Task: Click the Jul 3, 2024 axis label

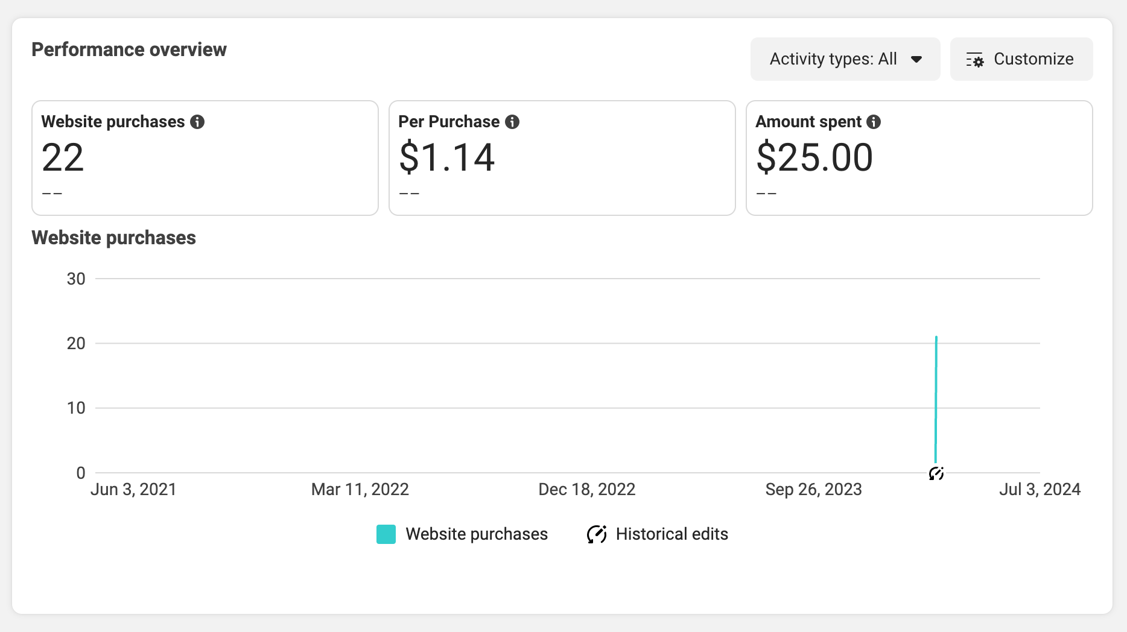Action: [x=1040, y=489]
